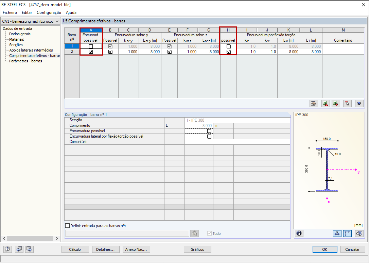
Task: Open the Anexo Nac... settings
Action: click(136, 249)
